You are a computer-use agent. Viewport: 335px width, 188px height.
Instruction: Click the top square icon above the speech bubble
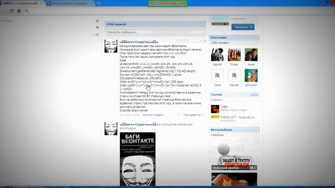(97, 21)
